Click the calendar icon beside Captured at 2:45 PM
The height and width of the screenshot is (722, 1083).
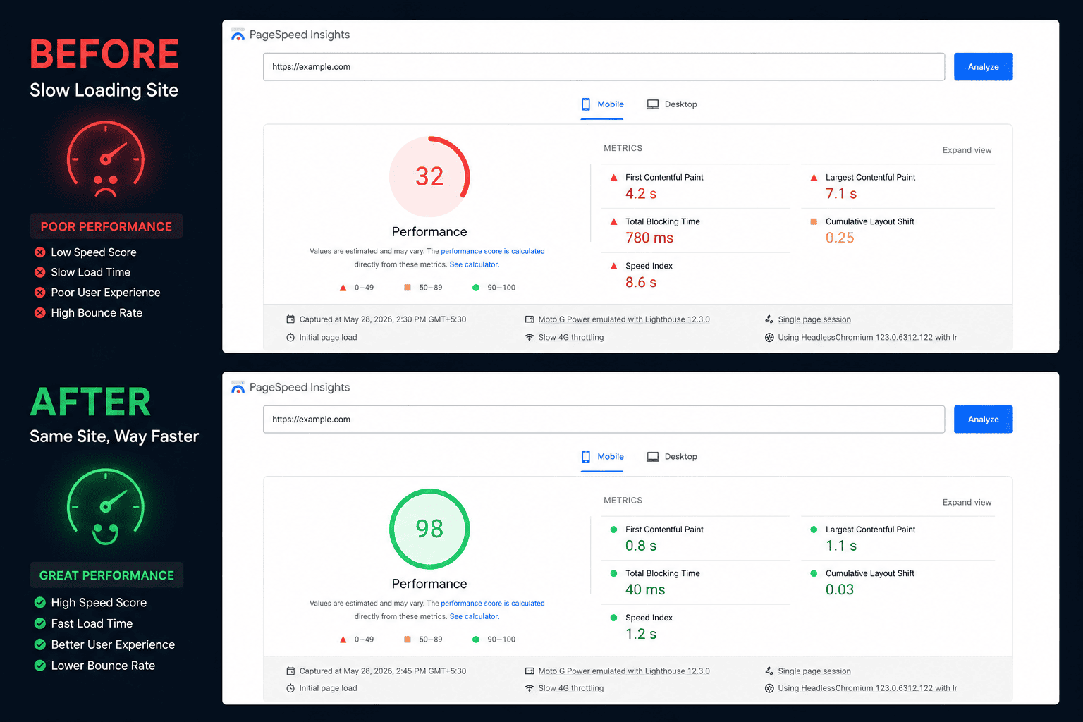(x=290, y=671)
